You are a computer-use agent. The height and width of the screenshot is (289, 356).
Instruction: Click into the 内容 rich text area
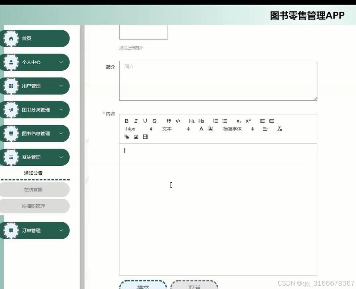[x=218, y=210]
